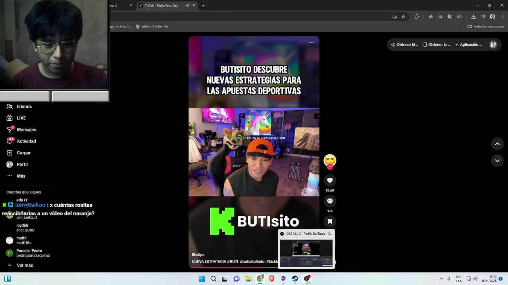The image size is (508, 285).
Task: Show hidden tray icons chevron
Action: click(x=441, y=279)
